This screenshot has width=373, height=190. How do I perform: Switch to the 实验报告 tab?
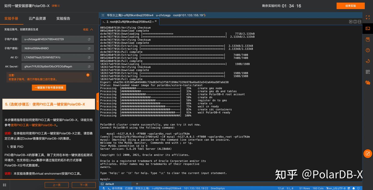point(63,19)
